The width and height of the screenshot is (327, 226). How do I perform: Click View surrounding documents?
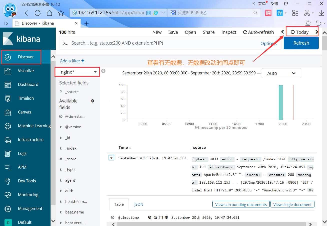[x=241, y=204]
